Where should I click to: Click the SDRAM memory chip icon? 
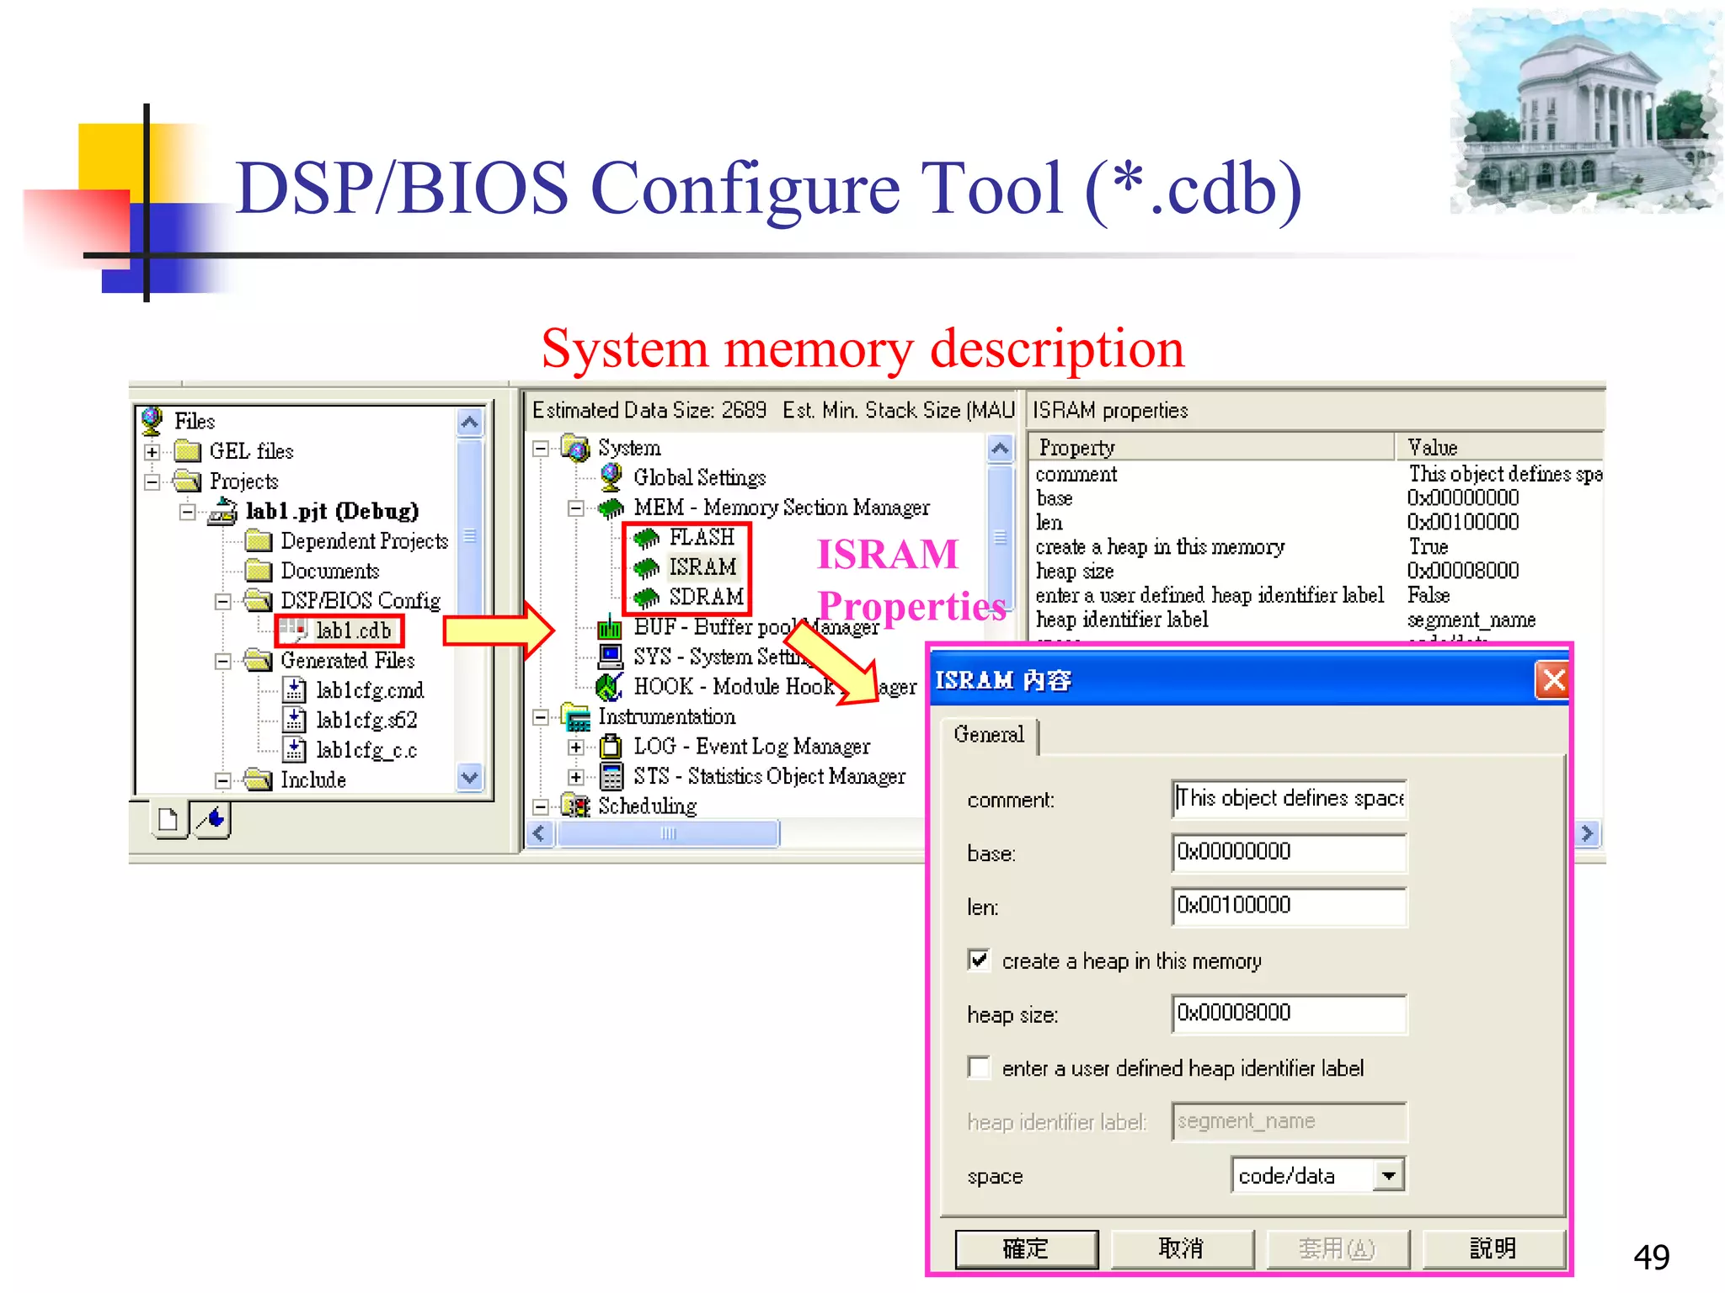tap(646, 598)
